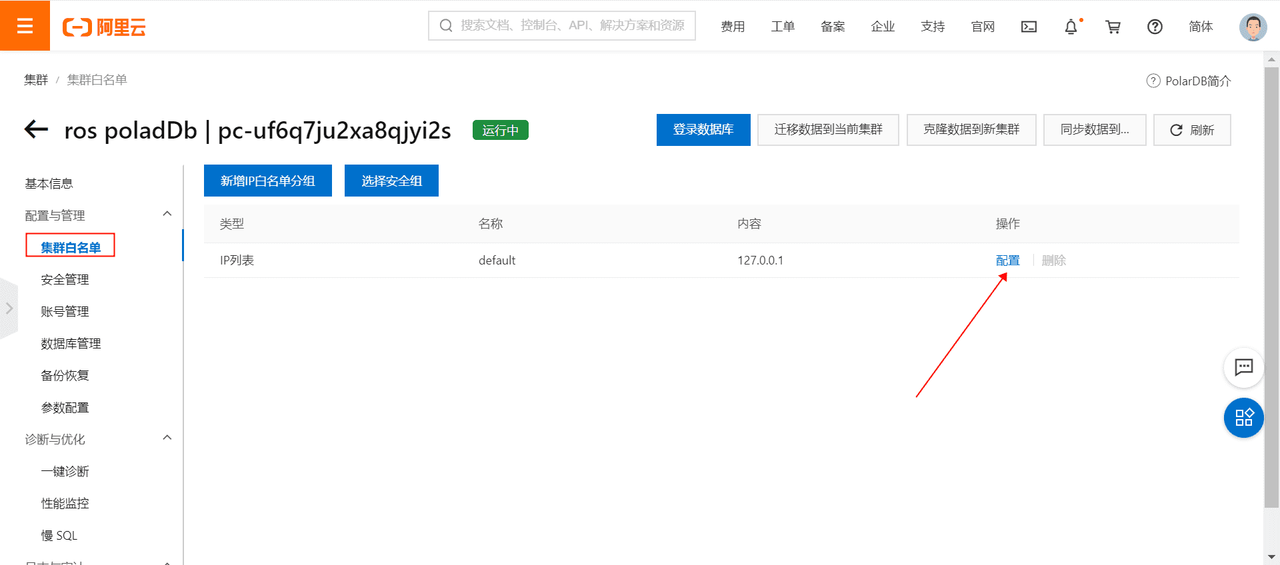
Task: Click 配置 for default IP list
Action: point(1007,261)
